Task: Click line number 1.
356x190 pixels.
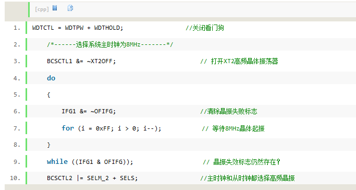Action: (x=17, y=28)
